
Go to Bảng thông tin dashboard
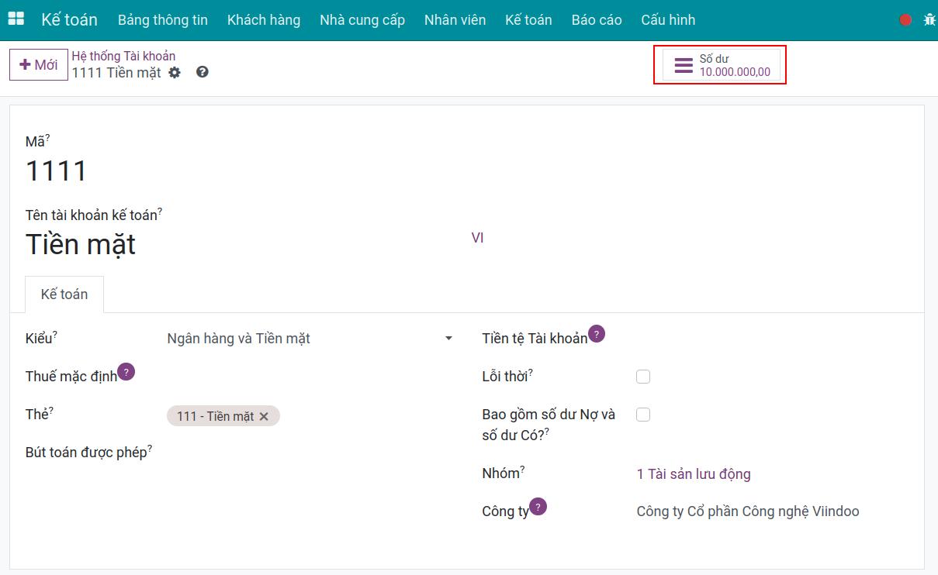(x=163, y=20)
